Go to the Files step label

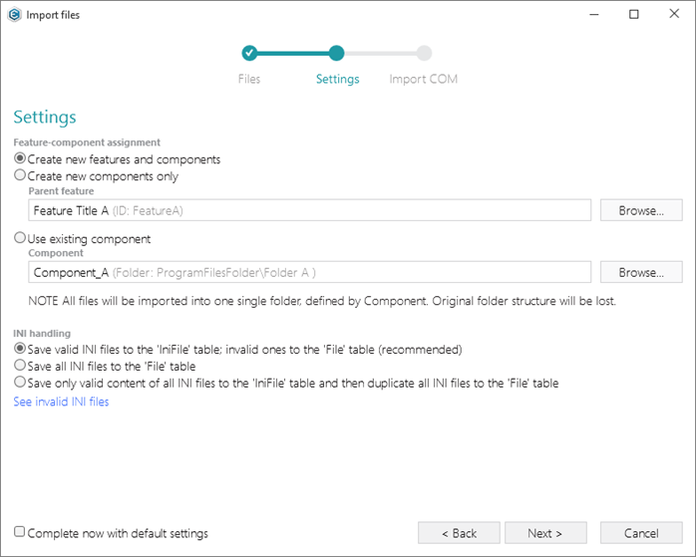coord(249,79)
